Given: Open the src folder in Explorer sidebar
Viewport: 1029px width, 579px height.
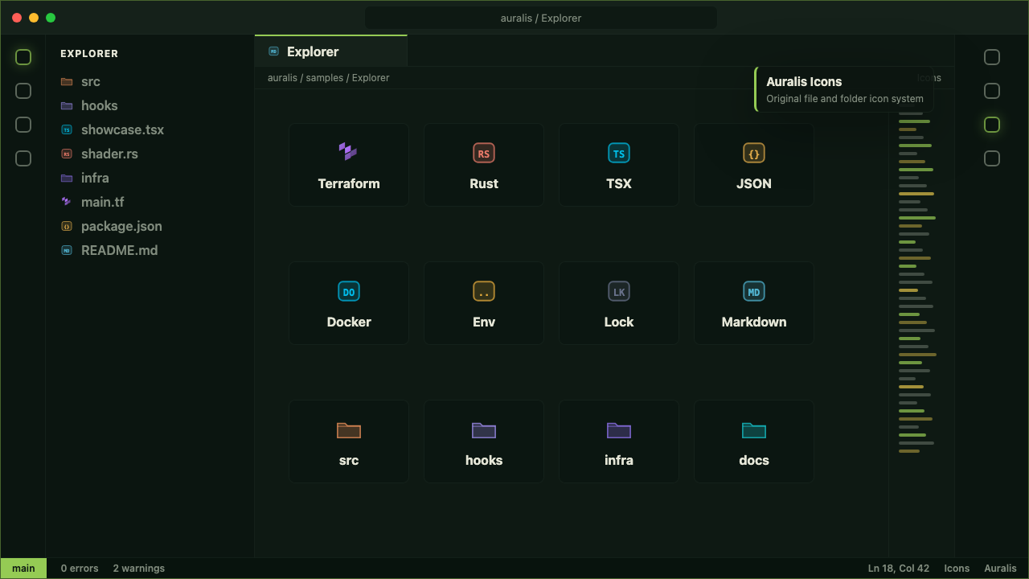Looking at the screenshot, I should (x=150, y=81).
